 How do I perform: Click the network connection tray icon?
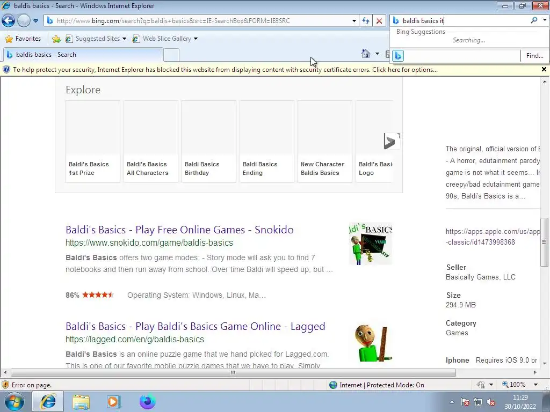coord(477,402)
